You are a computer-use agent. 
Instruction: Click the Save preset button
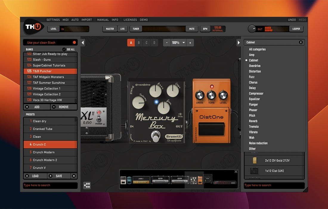click(59, 176)
